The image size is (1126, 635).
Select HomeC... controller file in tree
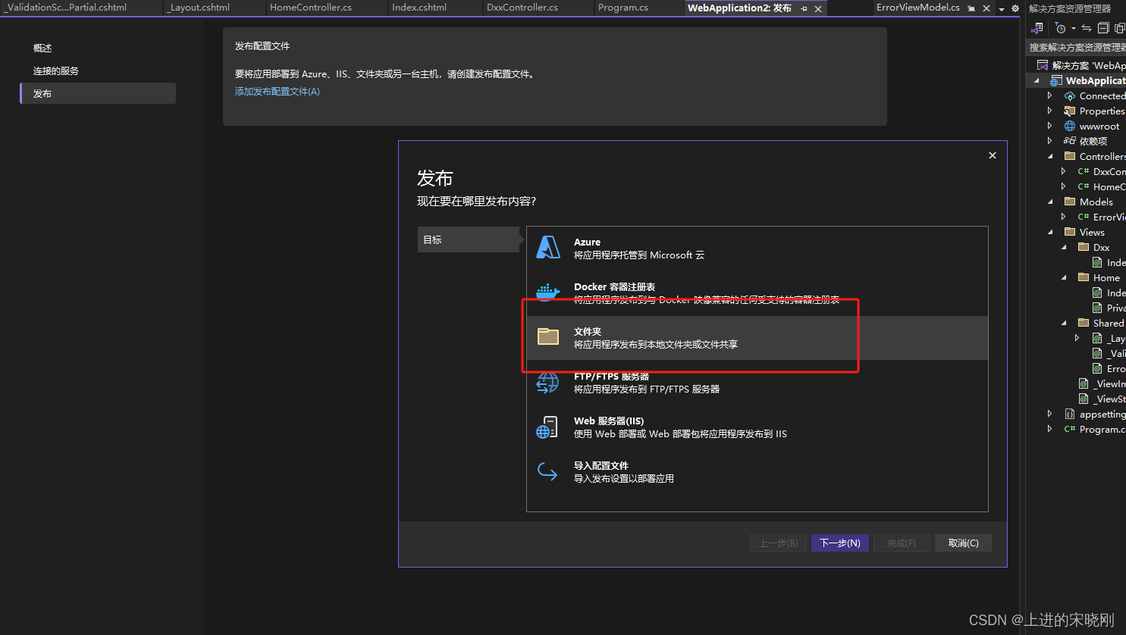tap(1109, 186)
